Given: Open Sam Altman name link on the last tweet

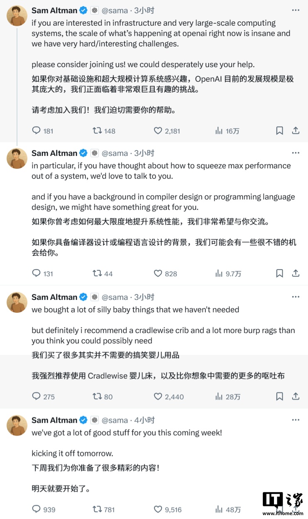Looking at the screenshot, I should coord(54,420).
